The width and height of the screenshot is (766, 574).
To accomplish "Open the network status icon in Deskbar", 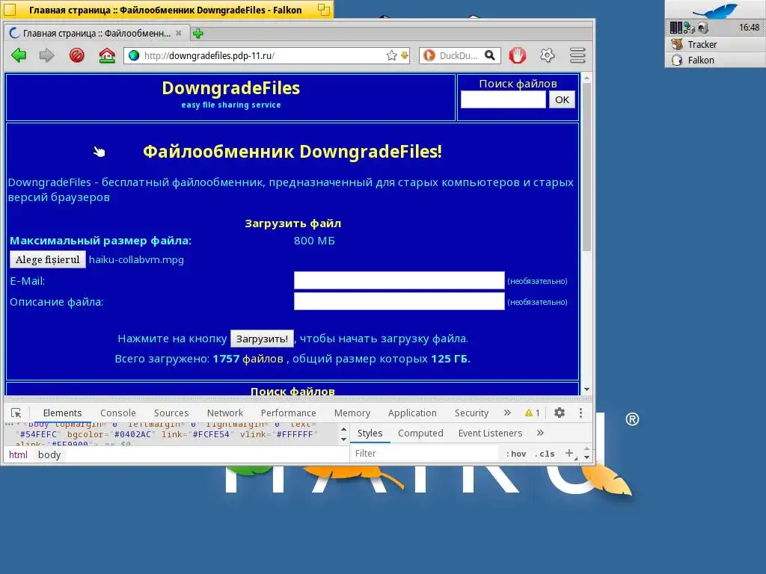I will 689,28.
